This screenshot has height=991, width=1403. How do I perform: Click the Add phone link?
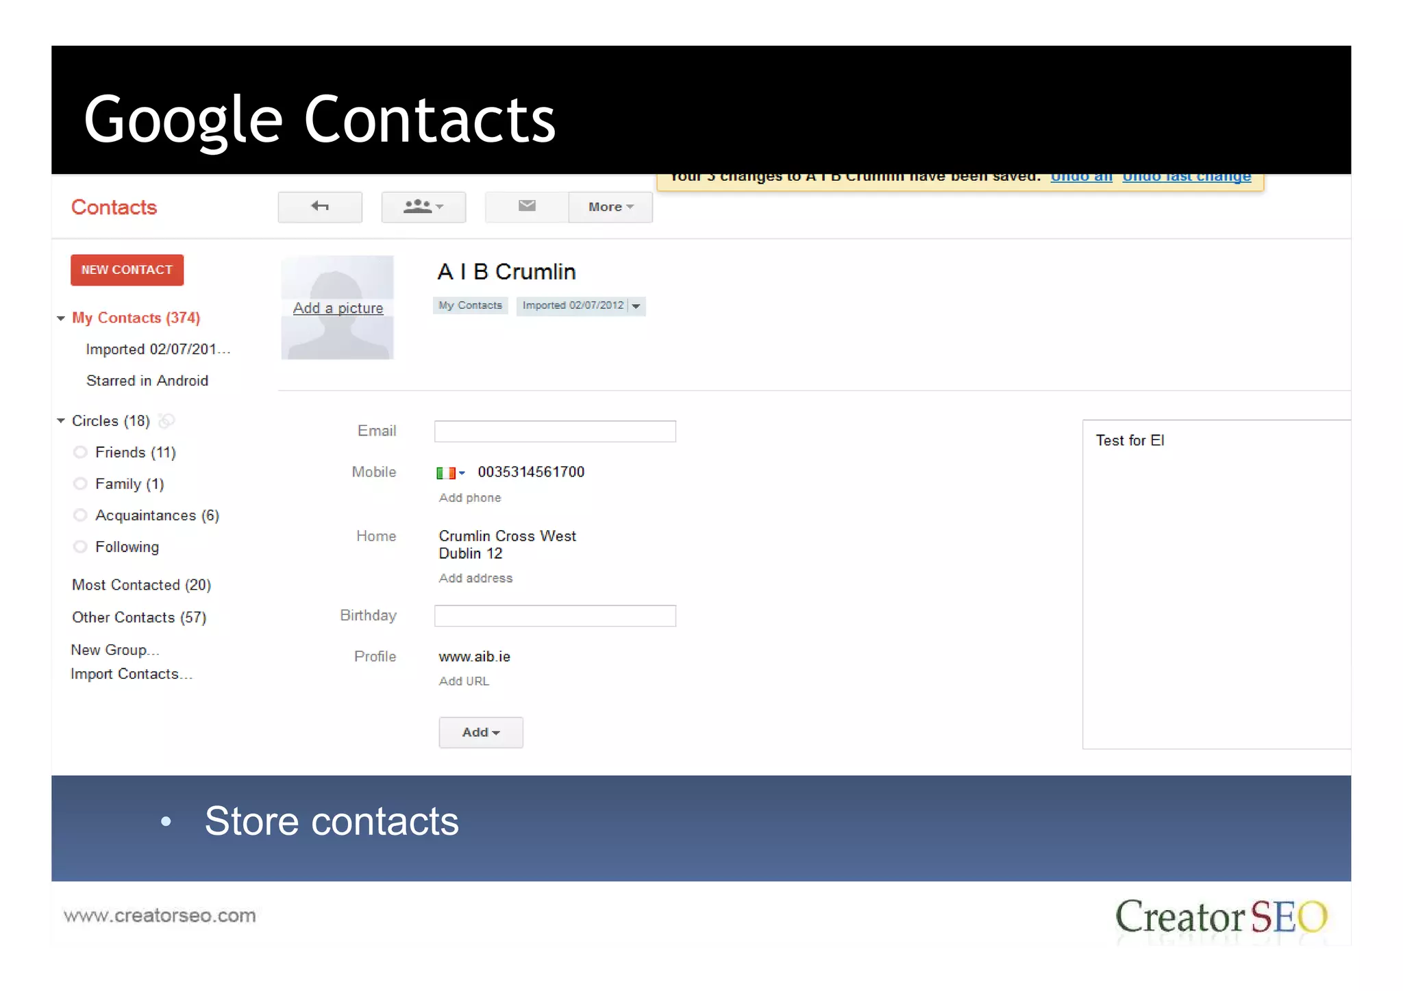(470, 498)
